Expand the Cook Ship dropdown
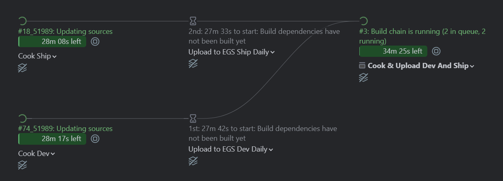 (x=37, y=56)
